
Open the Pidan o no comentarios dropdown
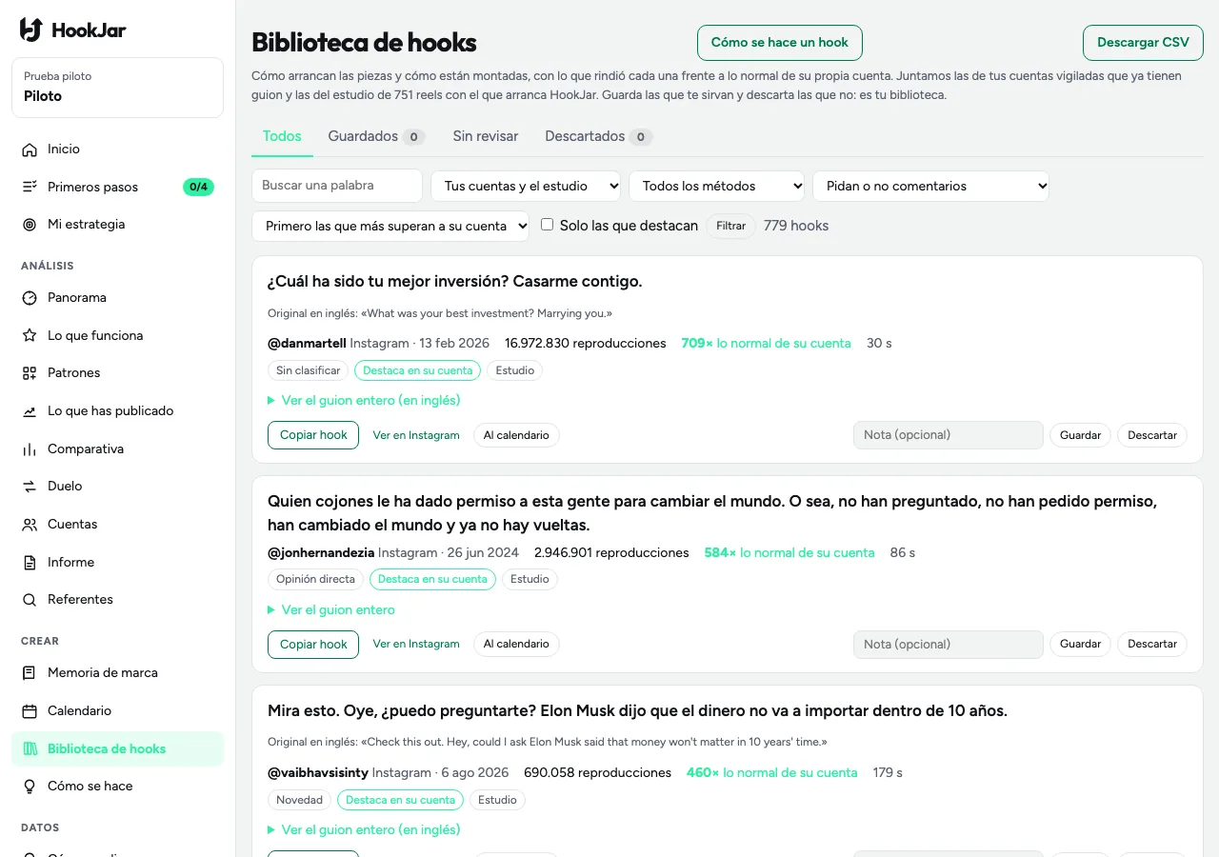930,186
